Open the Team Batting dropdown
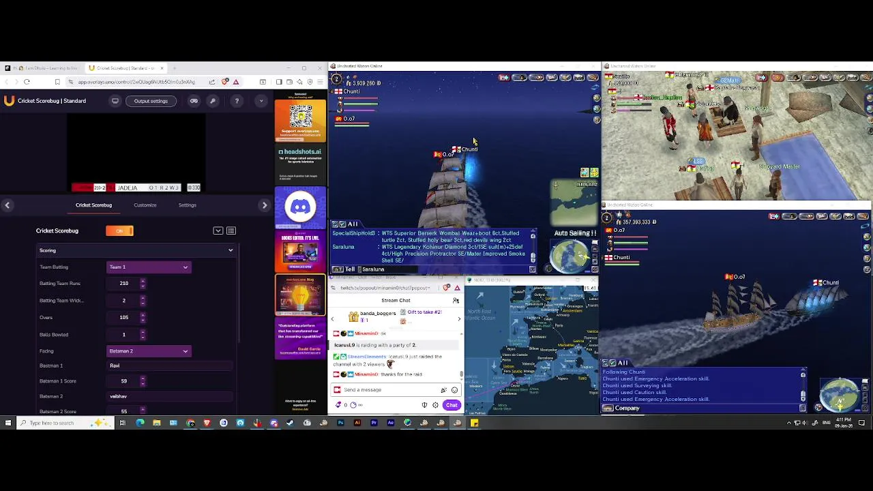Image resolution: width=873 pixels, height=491 pixels. (149, 267)
